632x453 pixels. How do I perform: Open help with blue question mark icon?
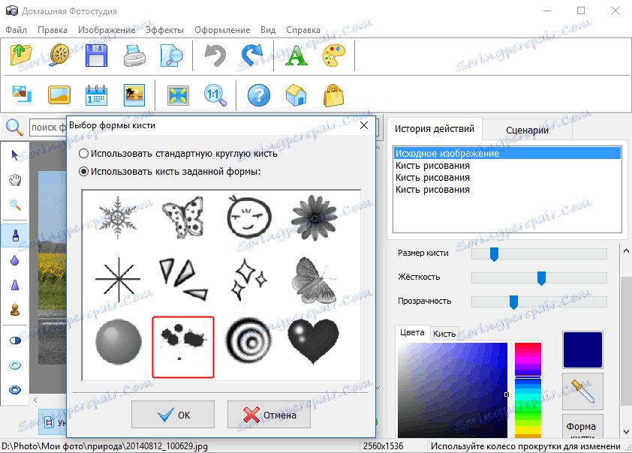(259, 95)
